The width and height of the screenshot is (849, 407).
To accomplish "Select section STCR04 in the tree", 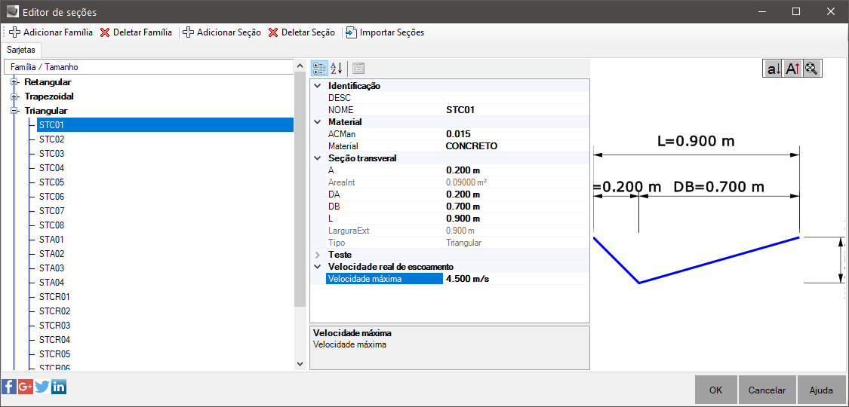I will (x=54, y=340).
